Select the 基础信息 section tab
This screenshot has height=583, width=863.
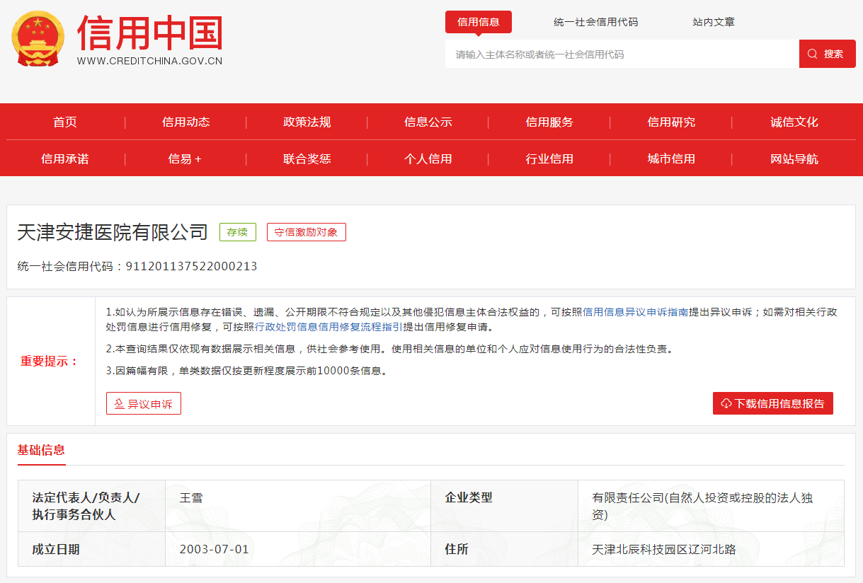[x=41, y=450]
